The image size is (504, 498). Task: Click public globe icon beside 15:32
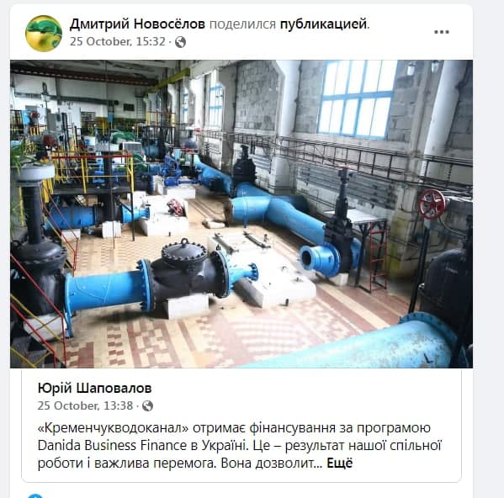[180, 42]
